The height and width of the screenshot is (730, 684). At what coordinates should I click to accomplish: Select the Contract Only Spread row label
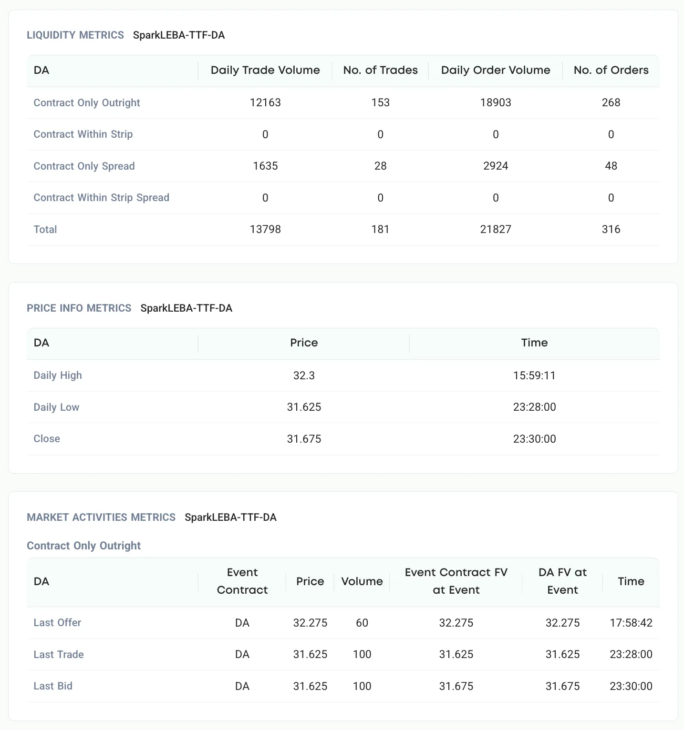click(x=84, y=166)
